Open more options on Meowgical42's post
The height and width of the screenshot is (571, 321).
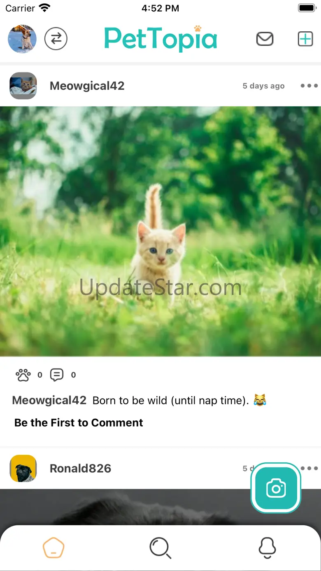pos(309,86)
